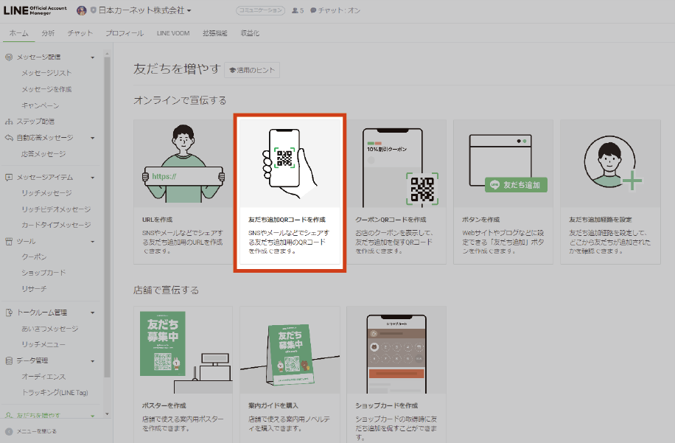Image resolution: width=675 pixels, height=443 pixels.
Task: Open リッチビデオメッセージ in the sidebar
Action: (x=56, y=209)
